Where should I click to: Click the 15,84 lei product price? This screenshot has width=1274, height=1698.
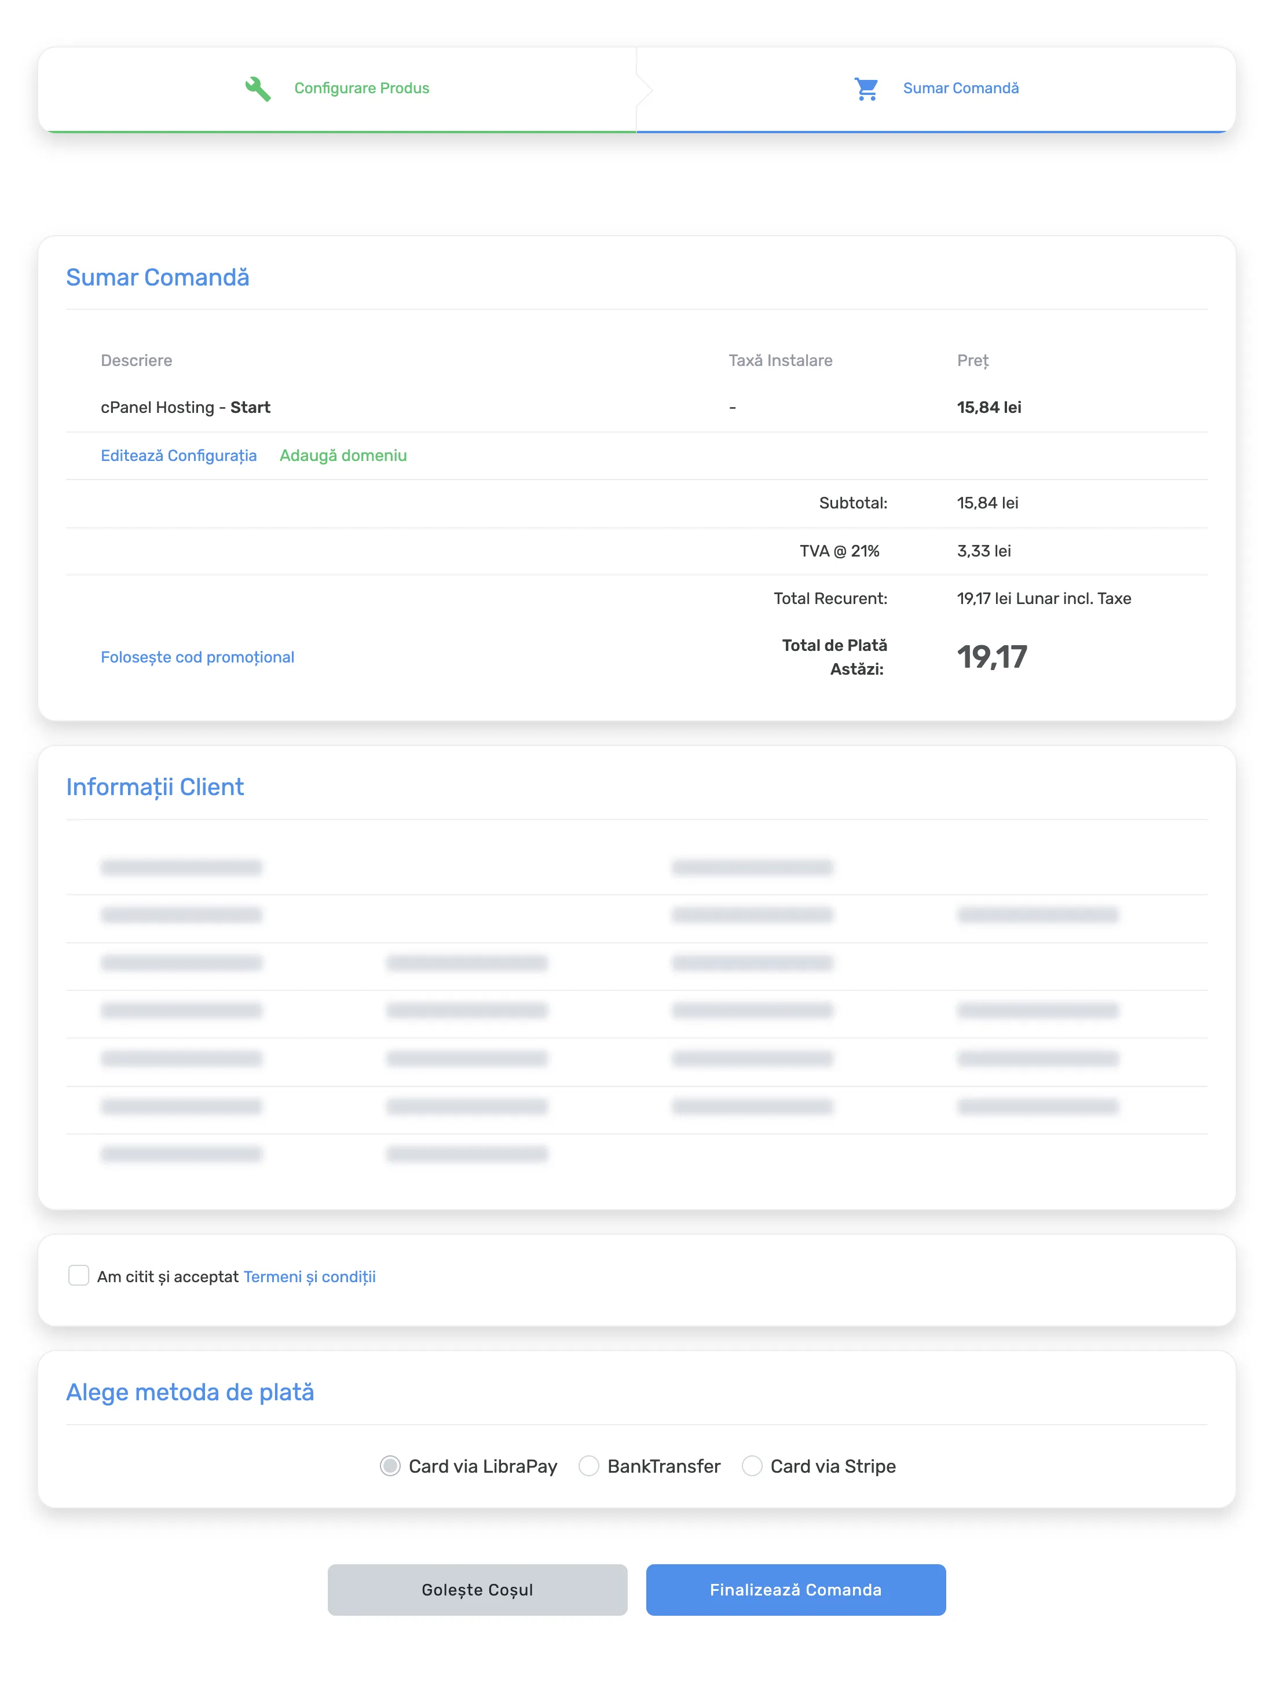pos(989,408)
